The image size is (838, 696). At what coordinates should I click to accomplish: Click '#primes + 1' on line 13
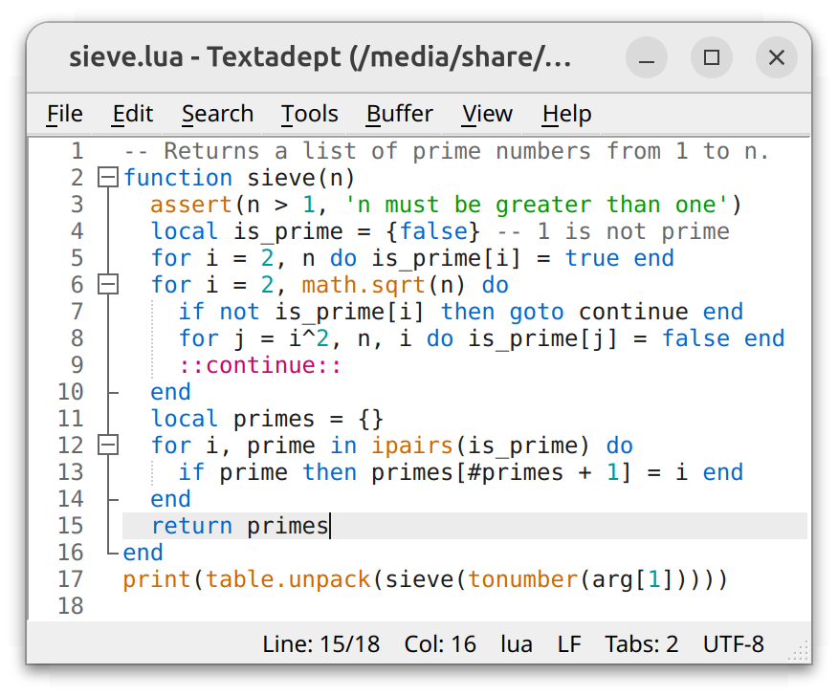pos(543,472)
